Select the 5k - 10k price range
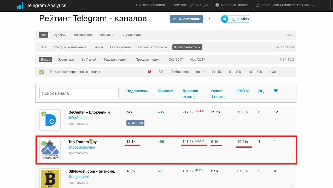This screenshot has height=188, width=333. [235, 72]
